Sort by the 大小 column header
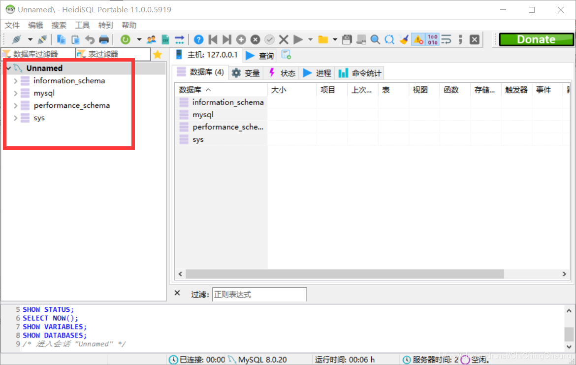Screen dimensions: 576x365 [x=292, y=90]
